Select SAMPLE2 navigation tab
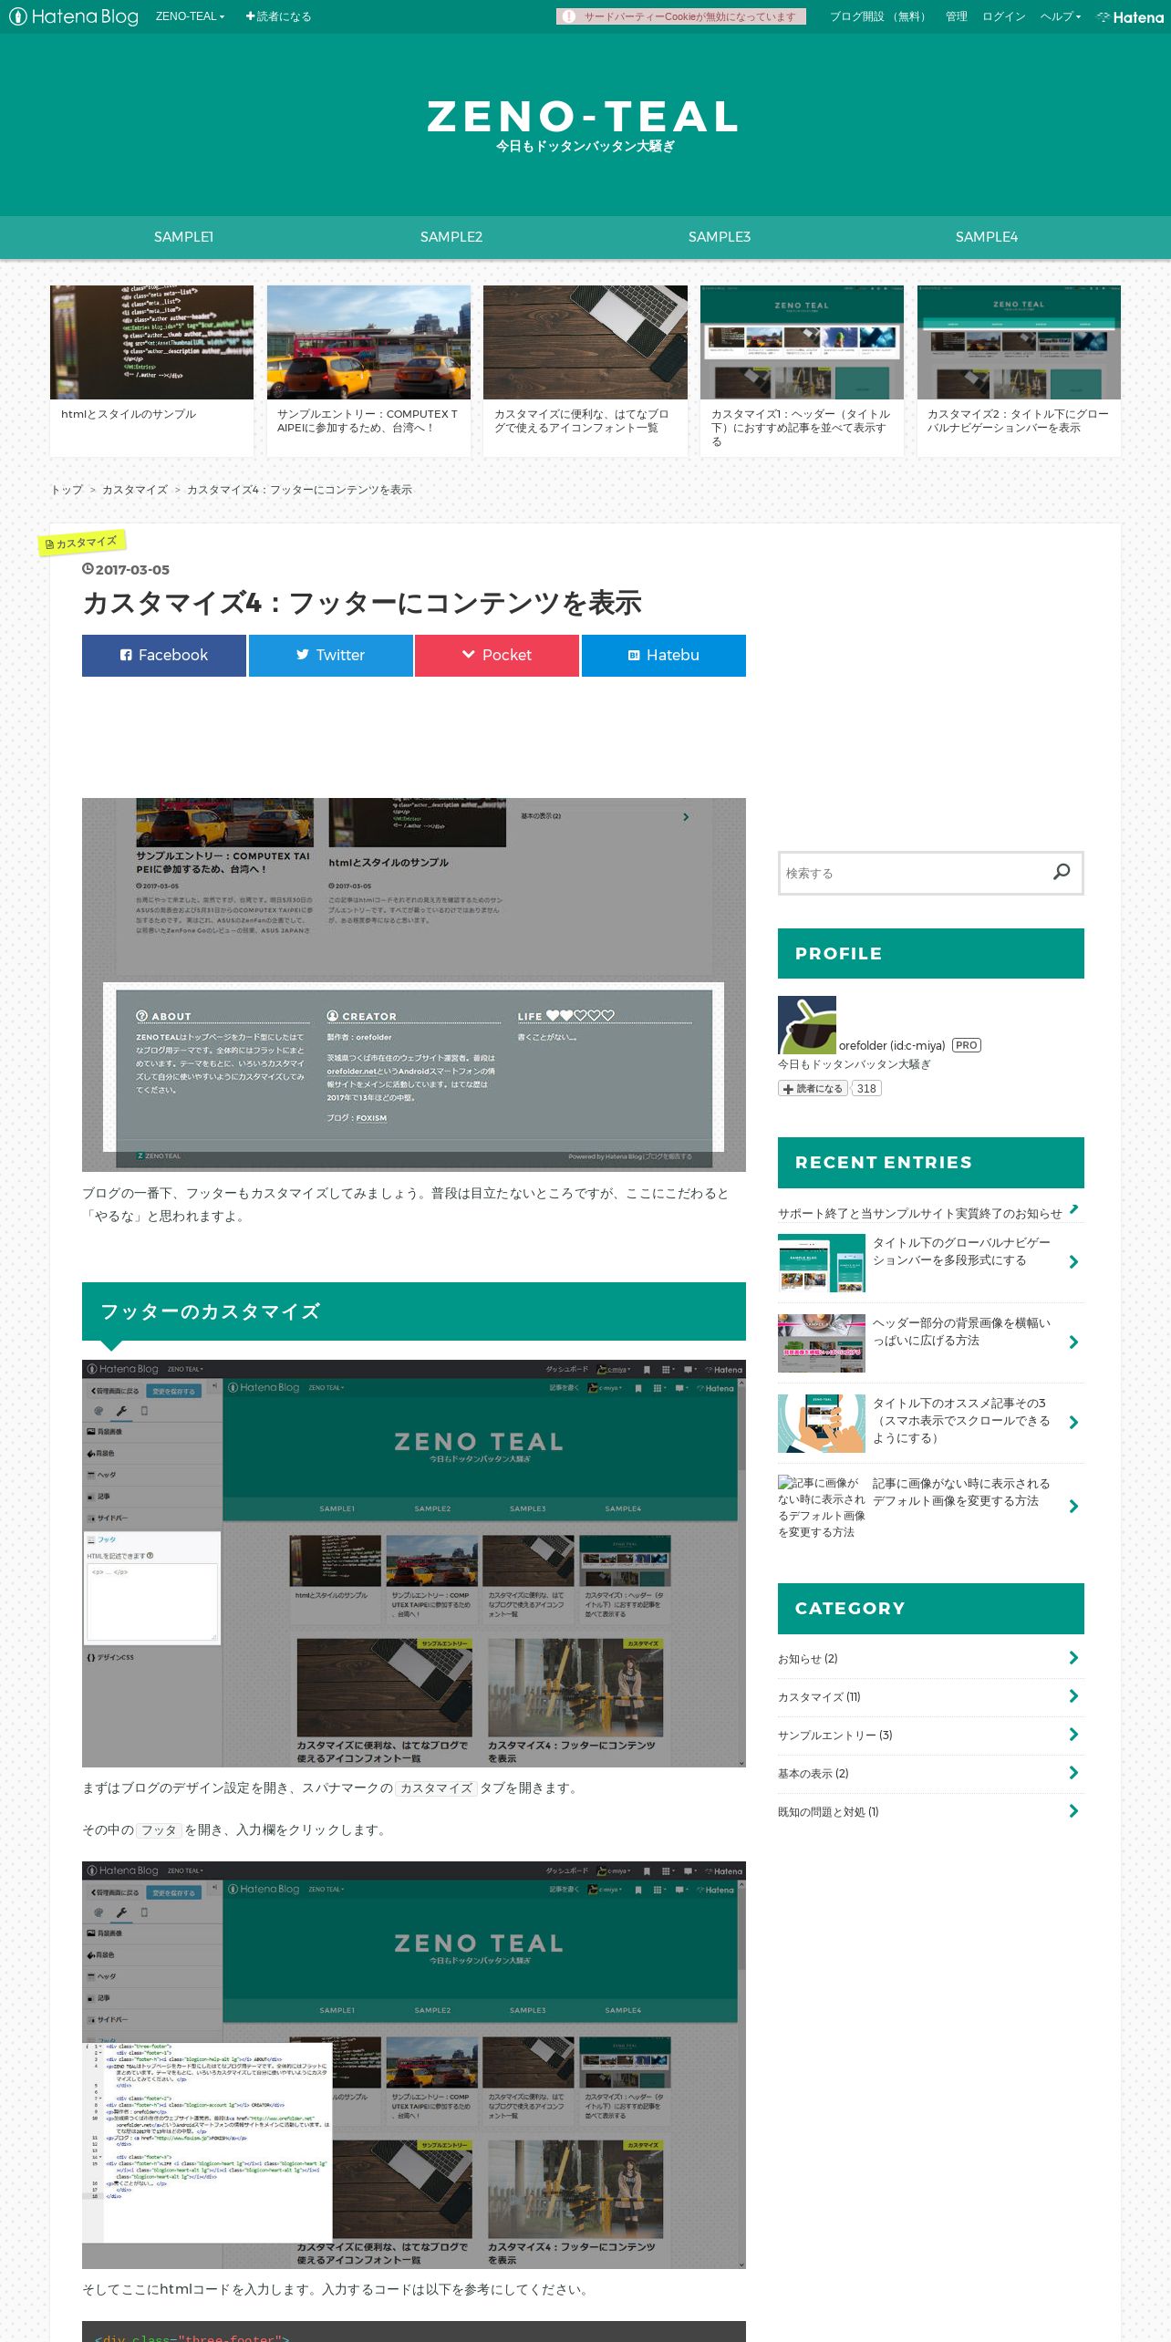The width and height of the screenshot is (1171, 2342). tap(451, 237)
